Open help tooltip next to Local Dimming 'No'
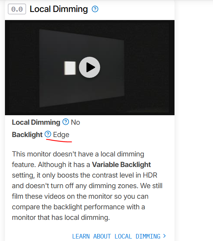 coord(66,122)
